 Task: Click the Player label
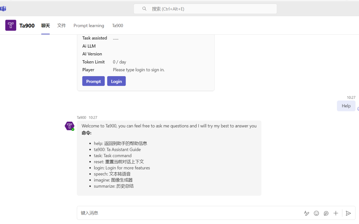88,70
